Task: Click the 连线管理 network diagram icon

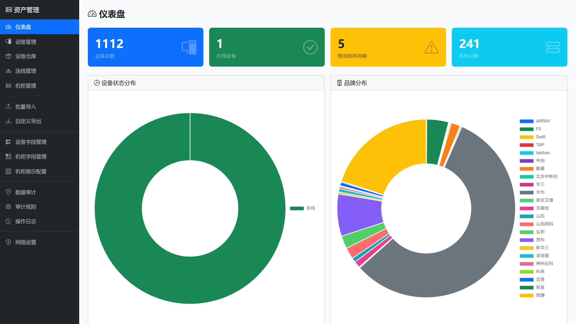Action: (x=8, y=71)
